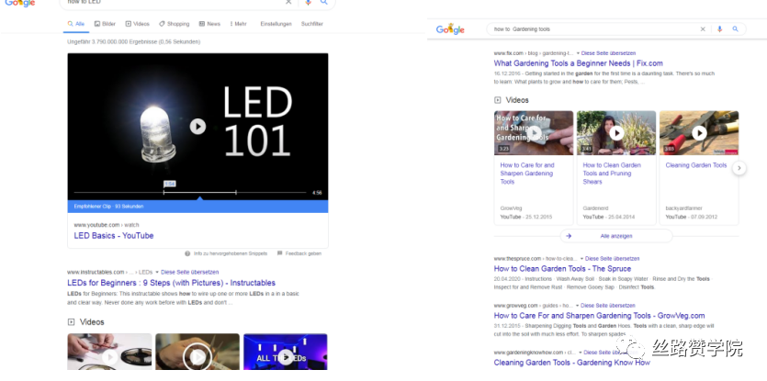Click next arrow on video carousel
This screenshot has width=767, height=381.
pos(739,168)
